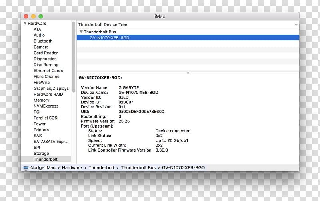Collapse the Thunderbolt Bus disclosure triangle
This screenshot has height=201, width=320.
point(81,32)
